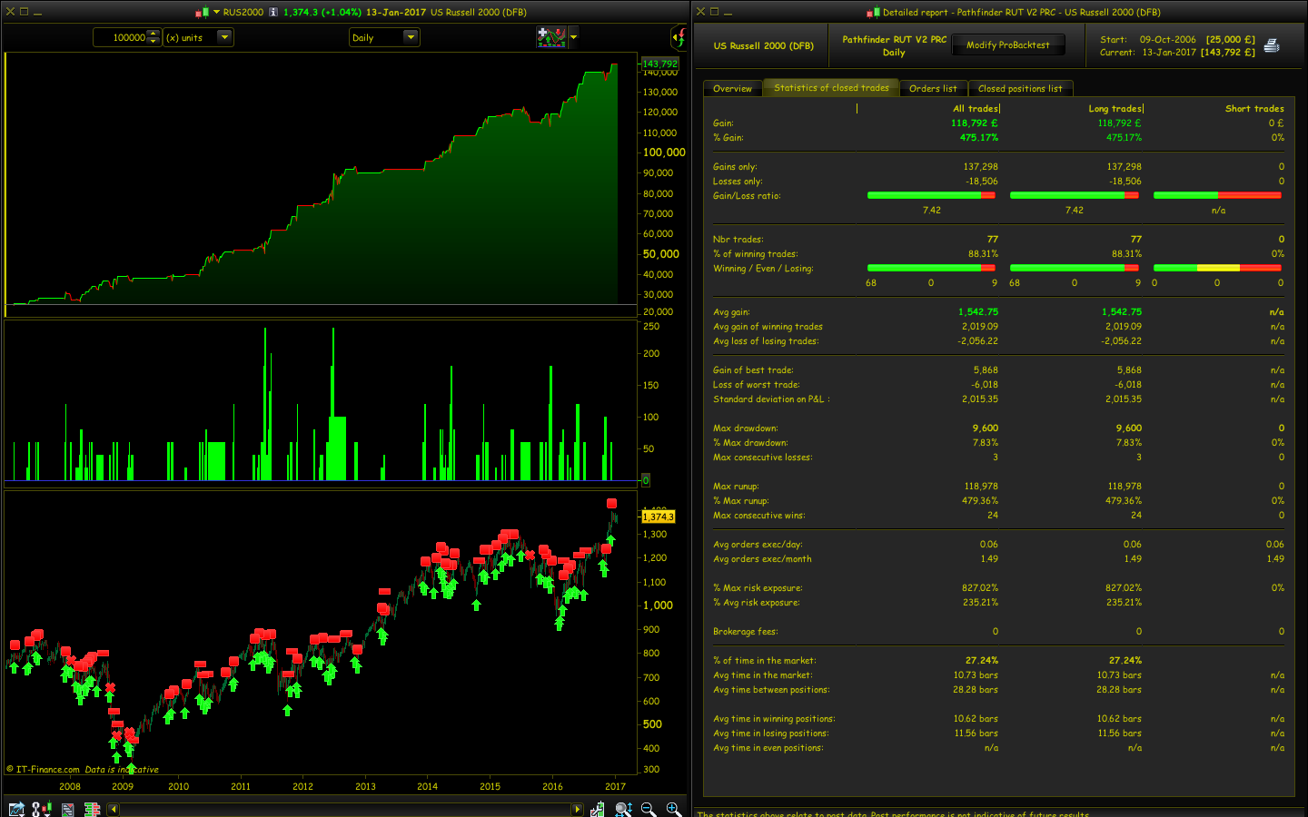Click the red-green document icon in bottom toolbar
Viewport: 1308px width, 817px height.
68,809
